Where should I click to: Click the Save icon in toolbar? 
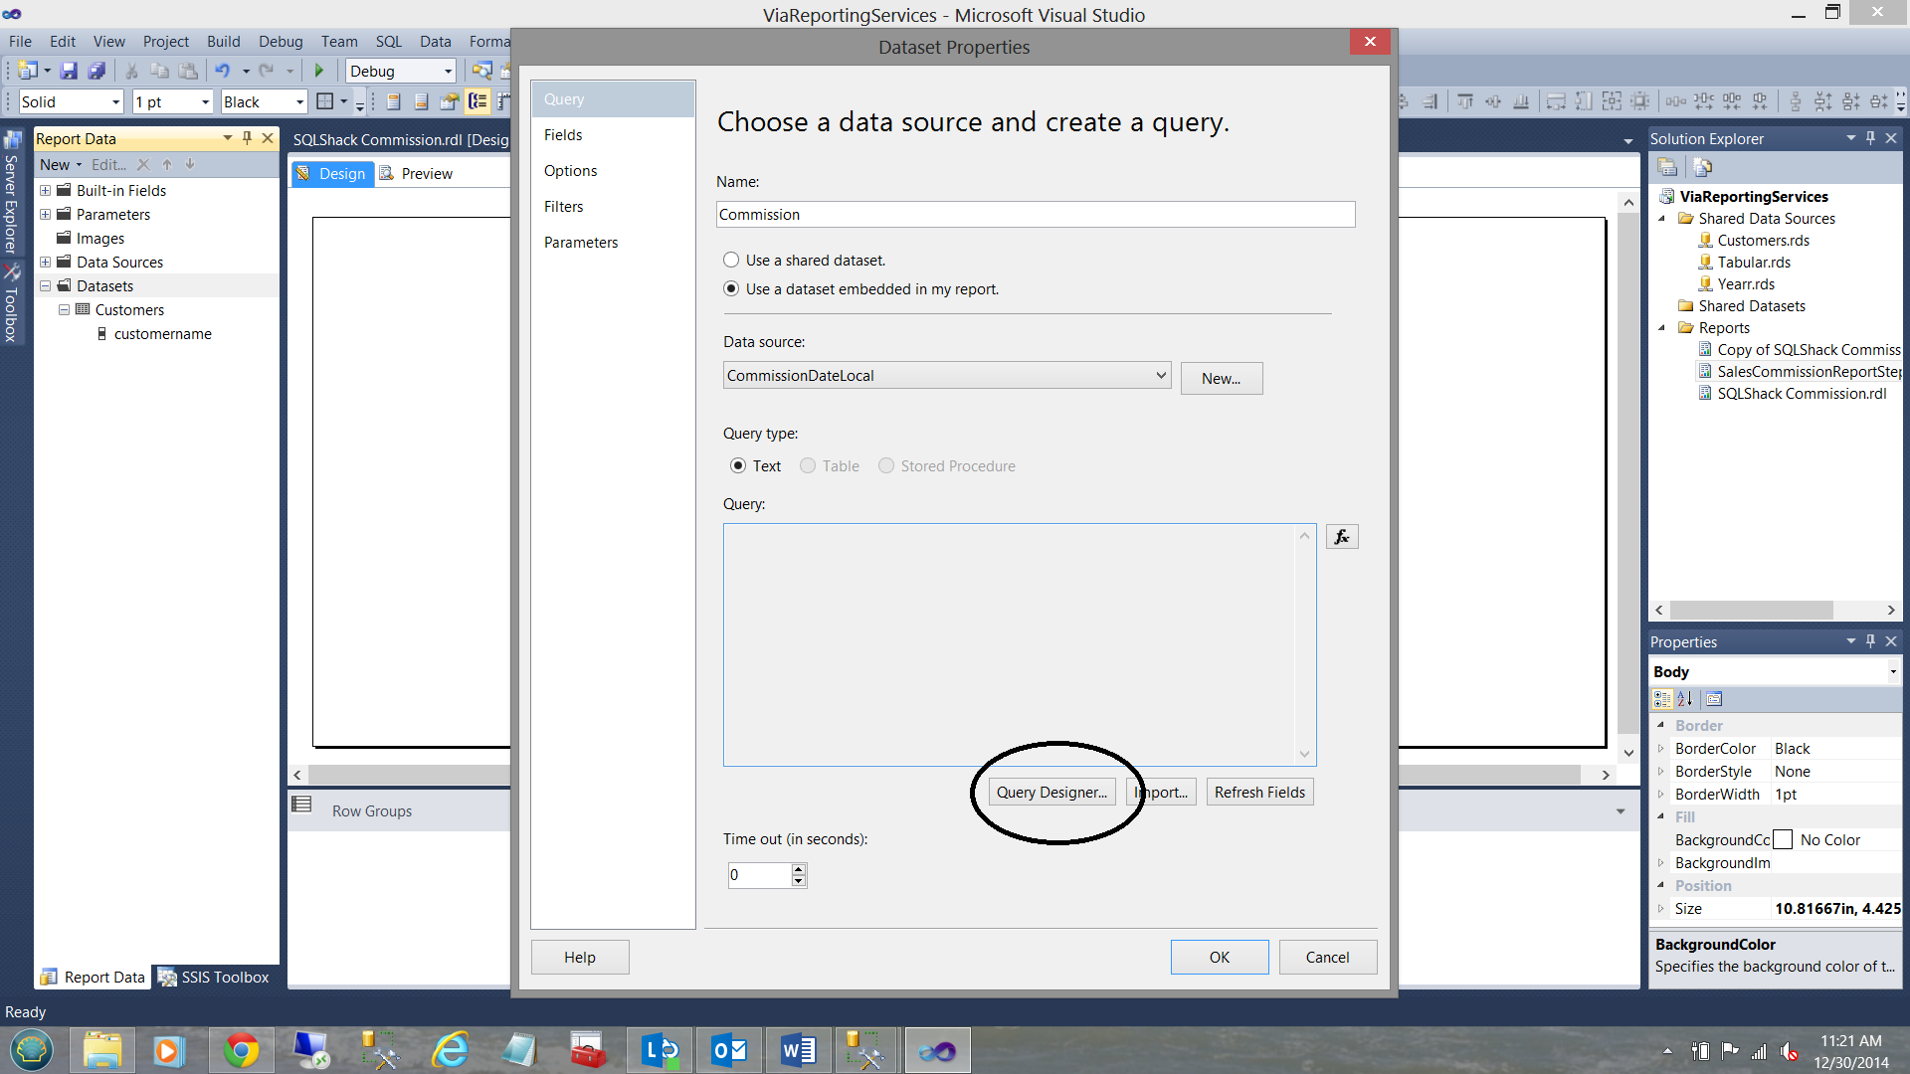point(69,71)
